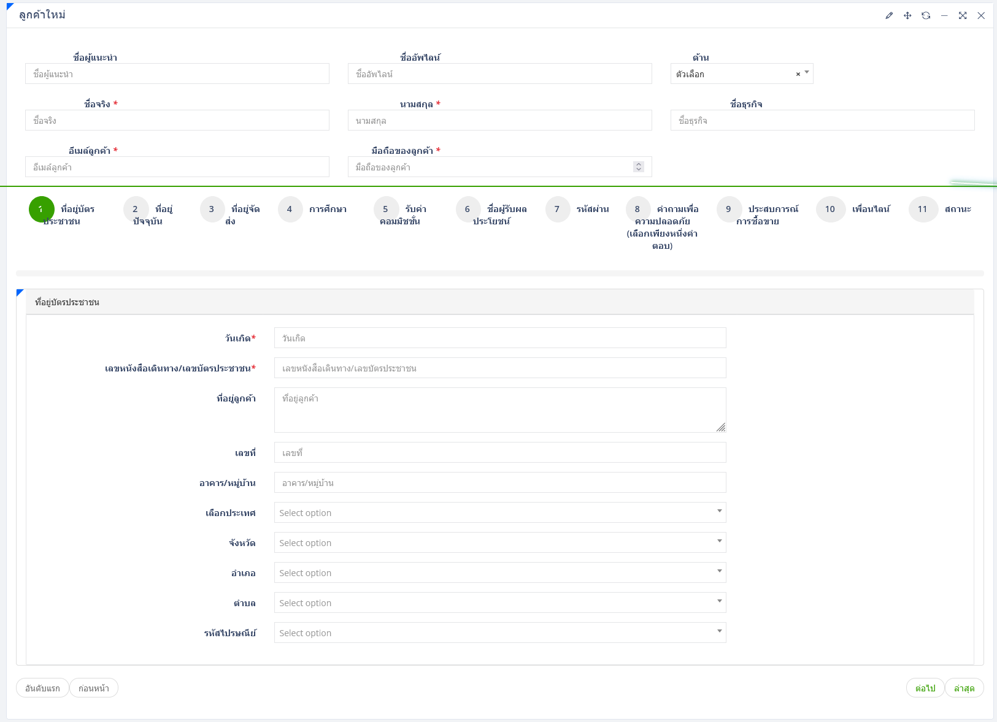
Task: Switch to step 4 การศึกษา tab
Action: (x=290, y=210)
